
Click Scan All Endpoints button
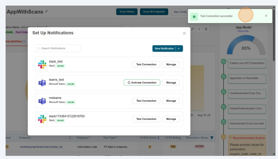(x=154, y=12)
